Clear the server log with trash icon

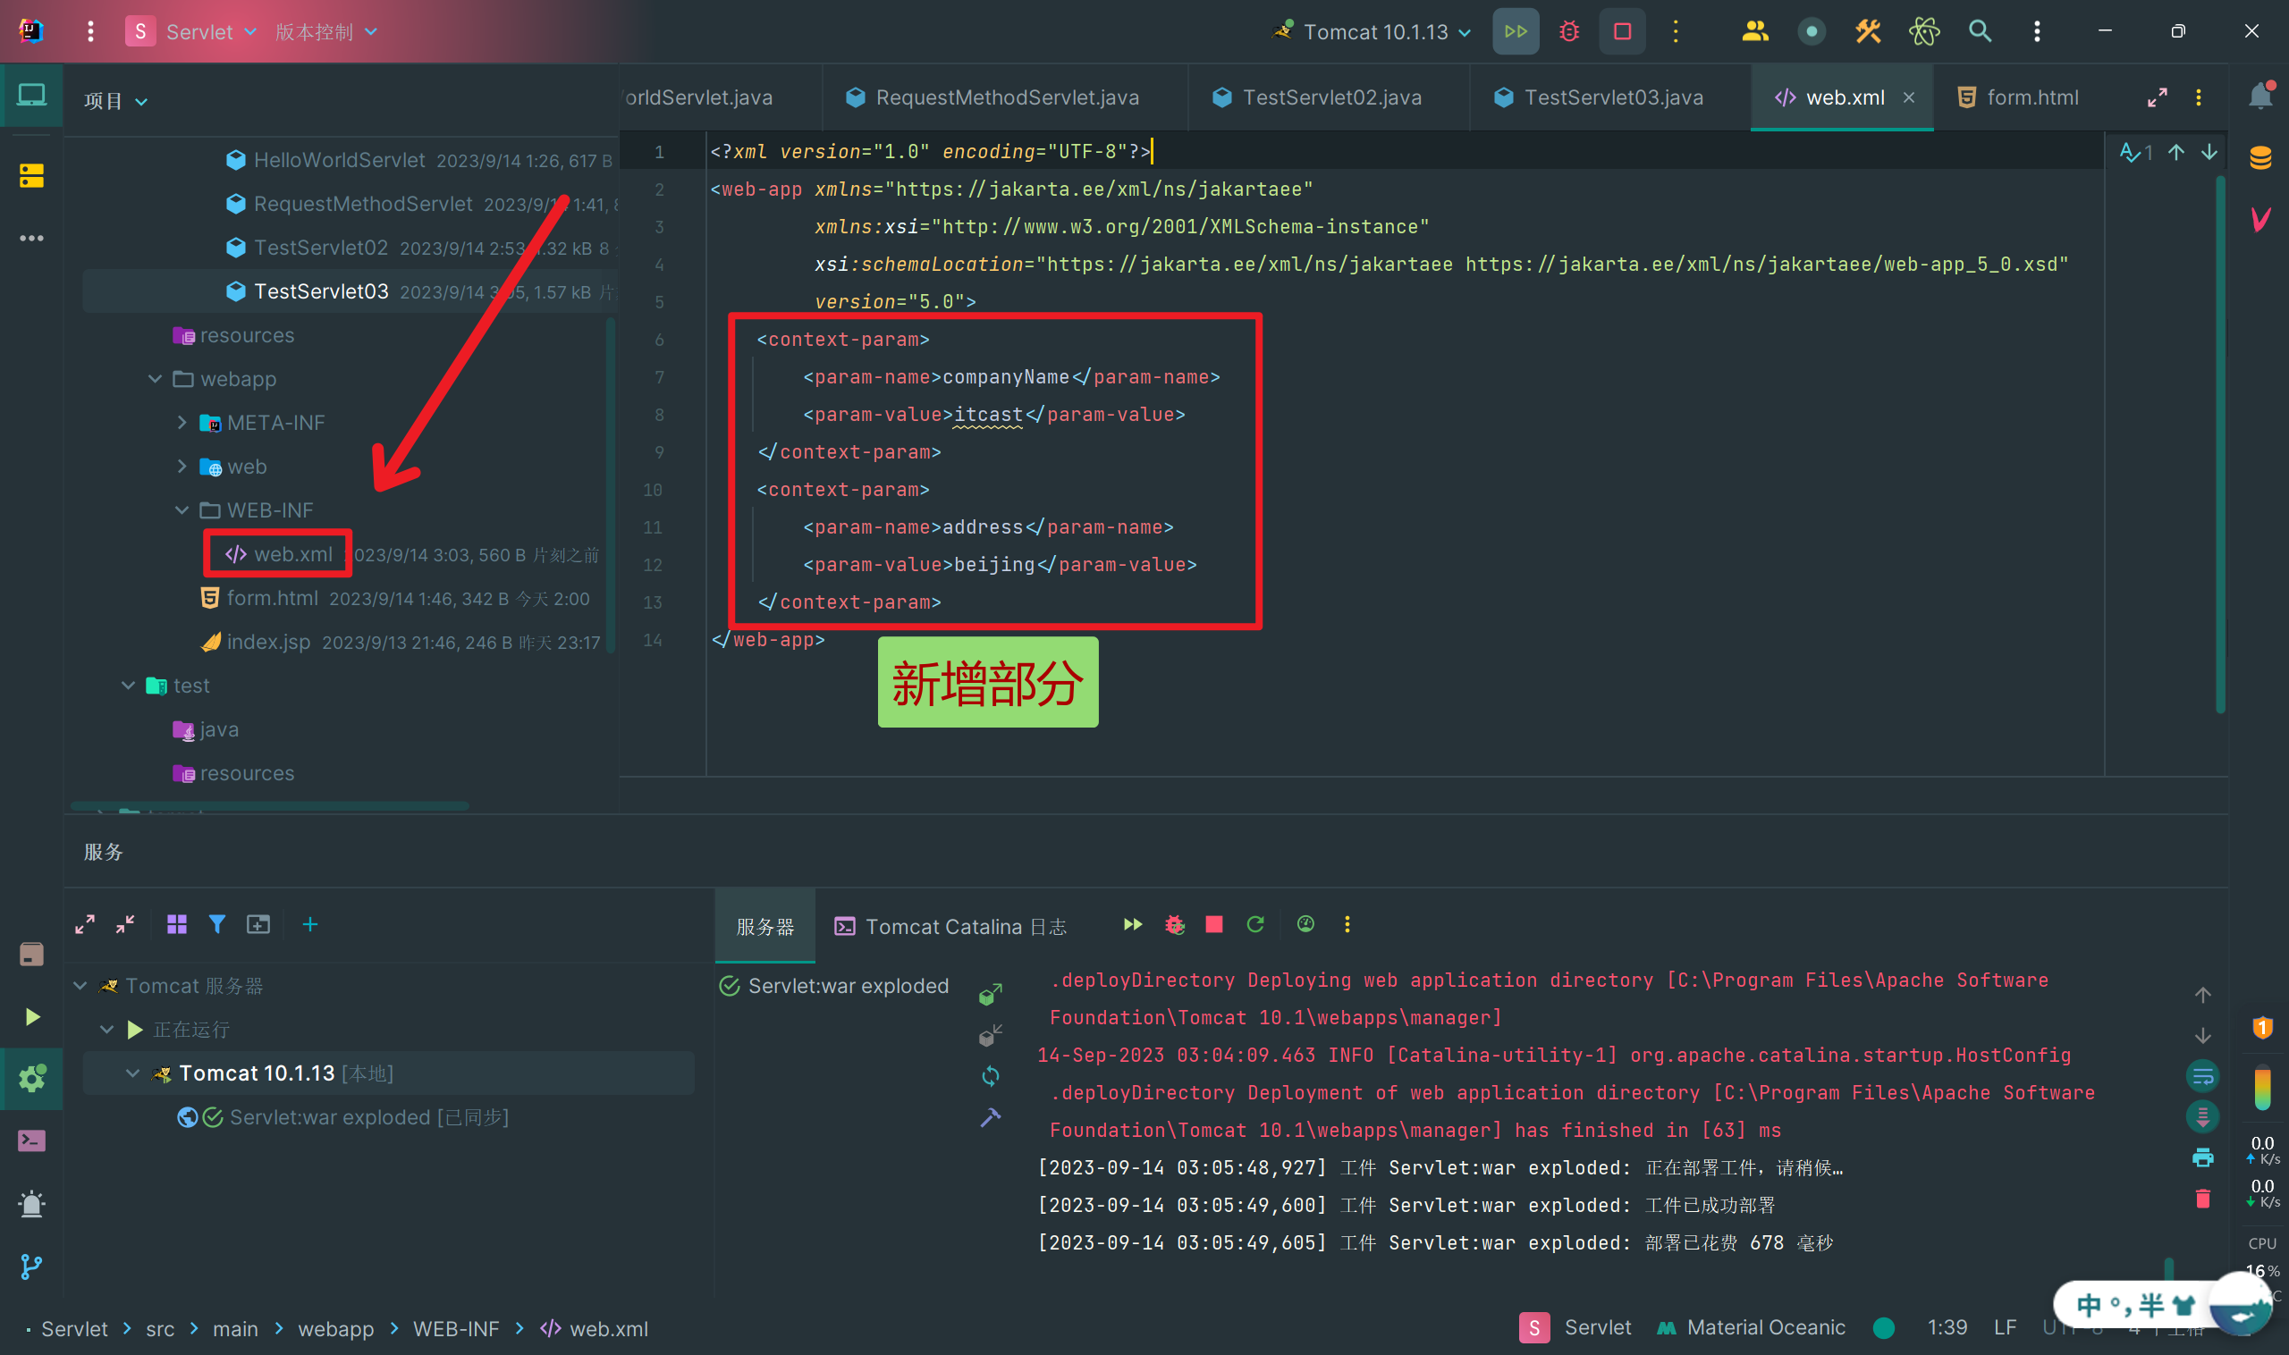click(2202, 1199)
